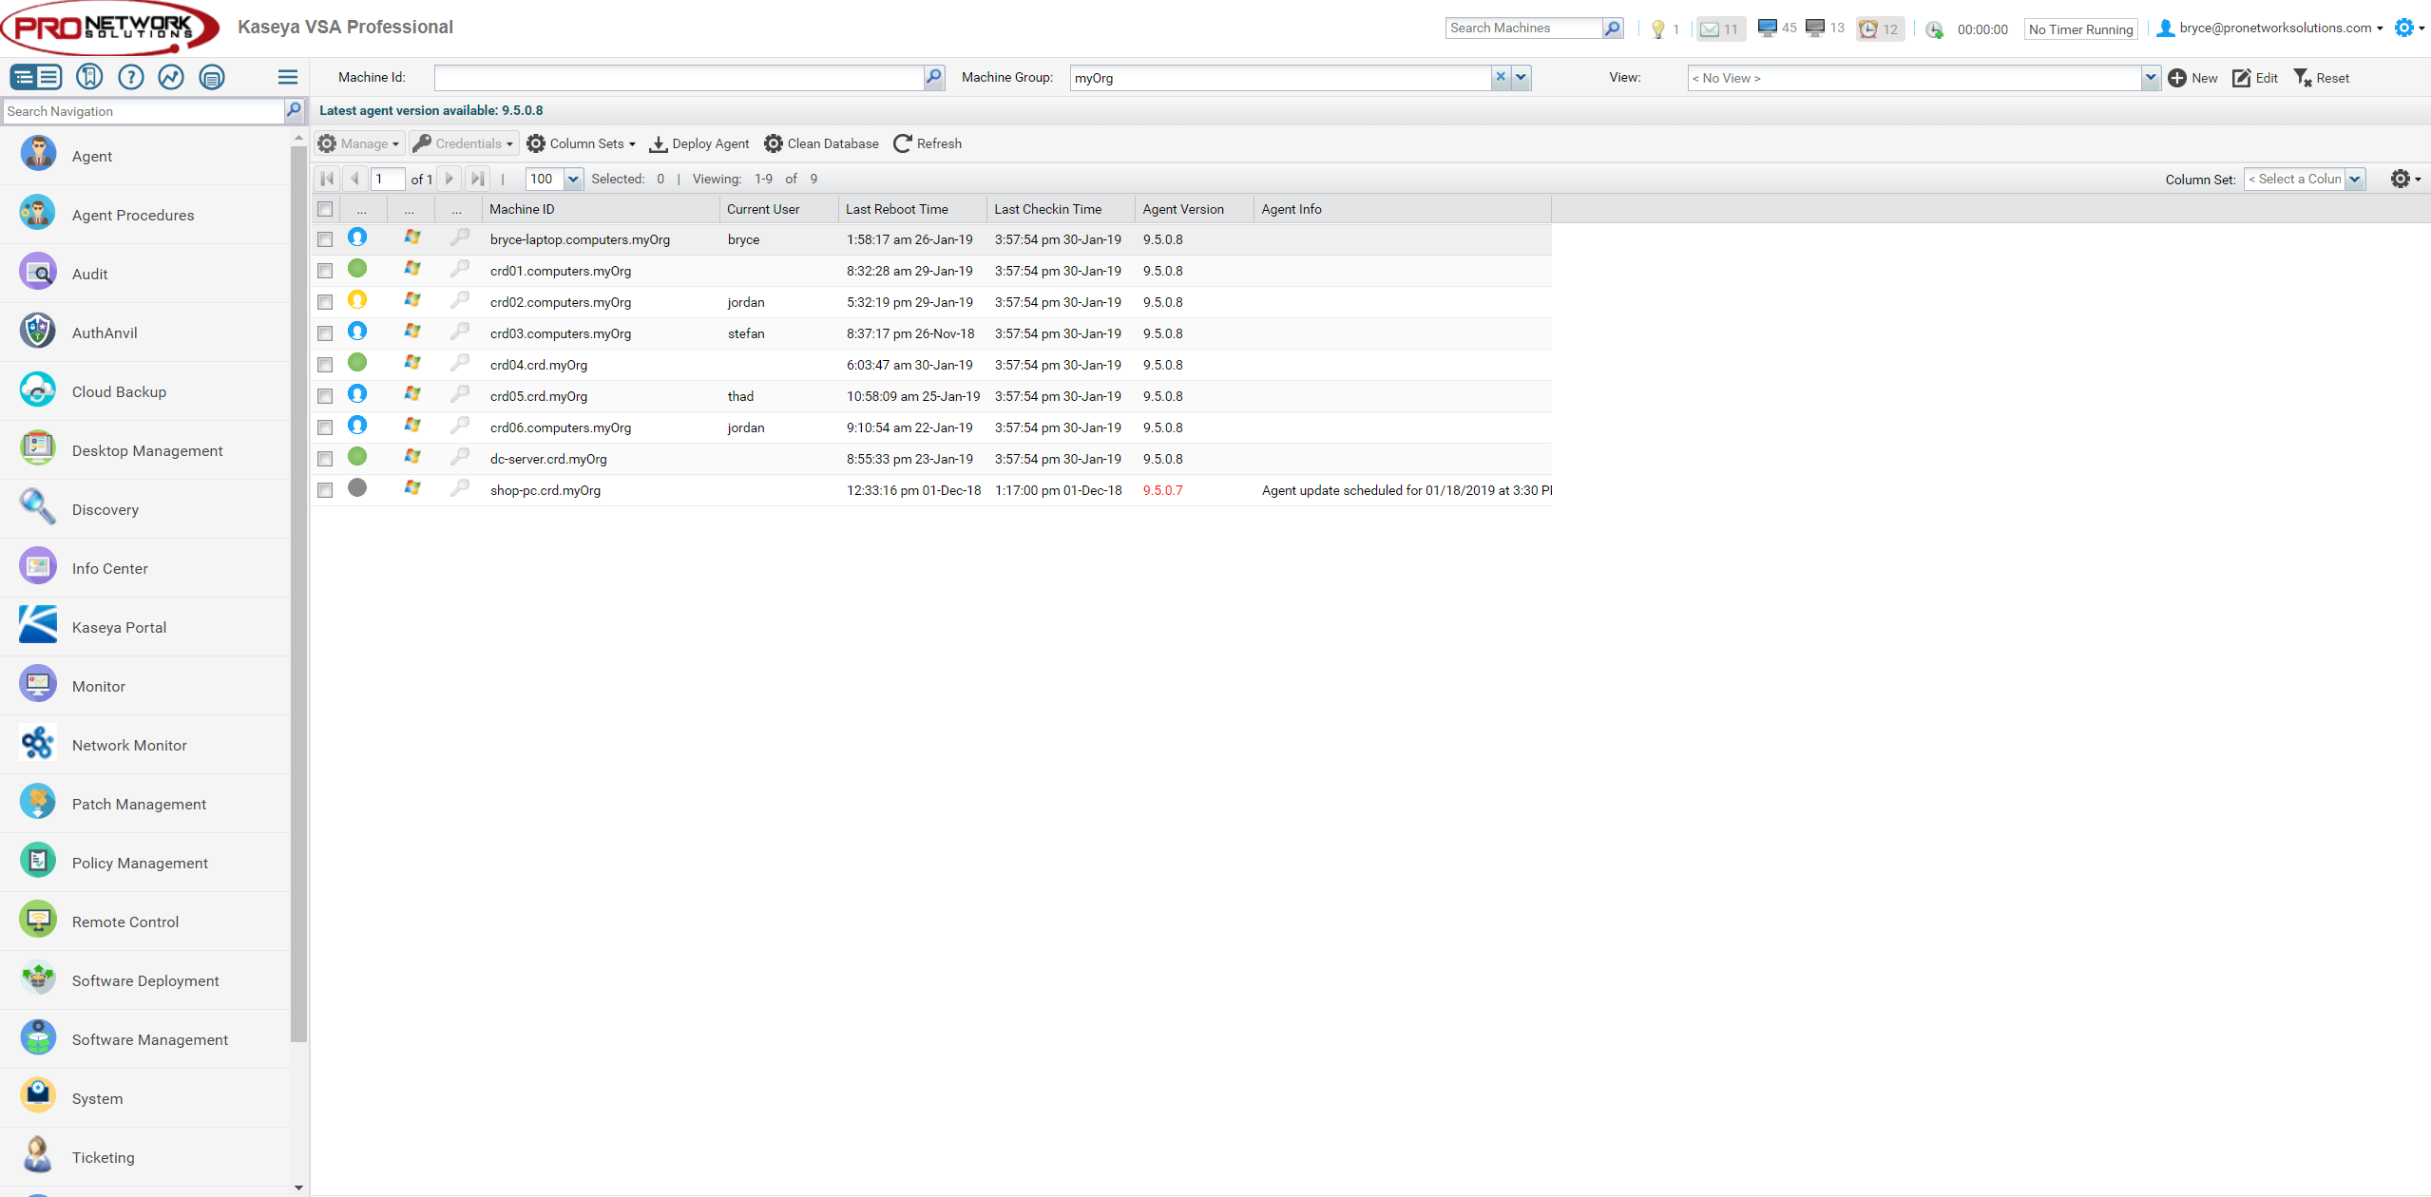2431x1197 pixels.
Task: Check the box for crd02.computers.myOrg
Action: click(x=325, y=302)
